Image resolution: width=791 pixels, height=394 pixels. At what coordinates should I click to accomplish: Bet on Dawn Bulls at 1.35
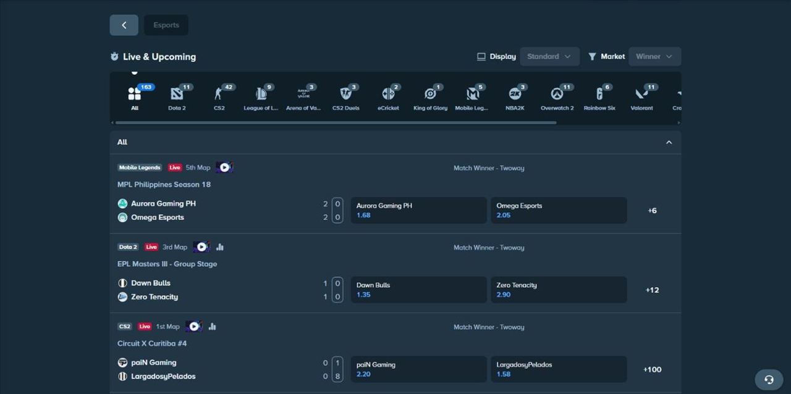click(x=418, y=290)
